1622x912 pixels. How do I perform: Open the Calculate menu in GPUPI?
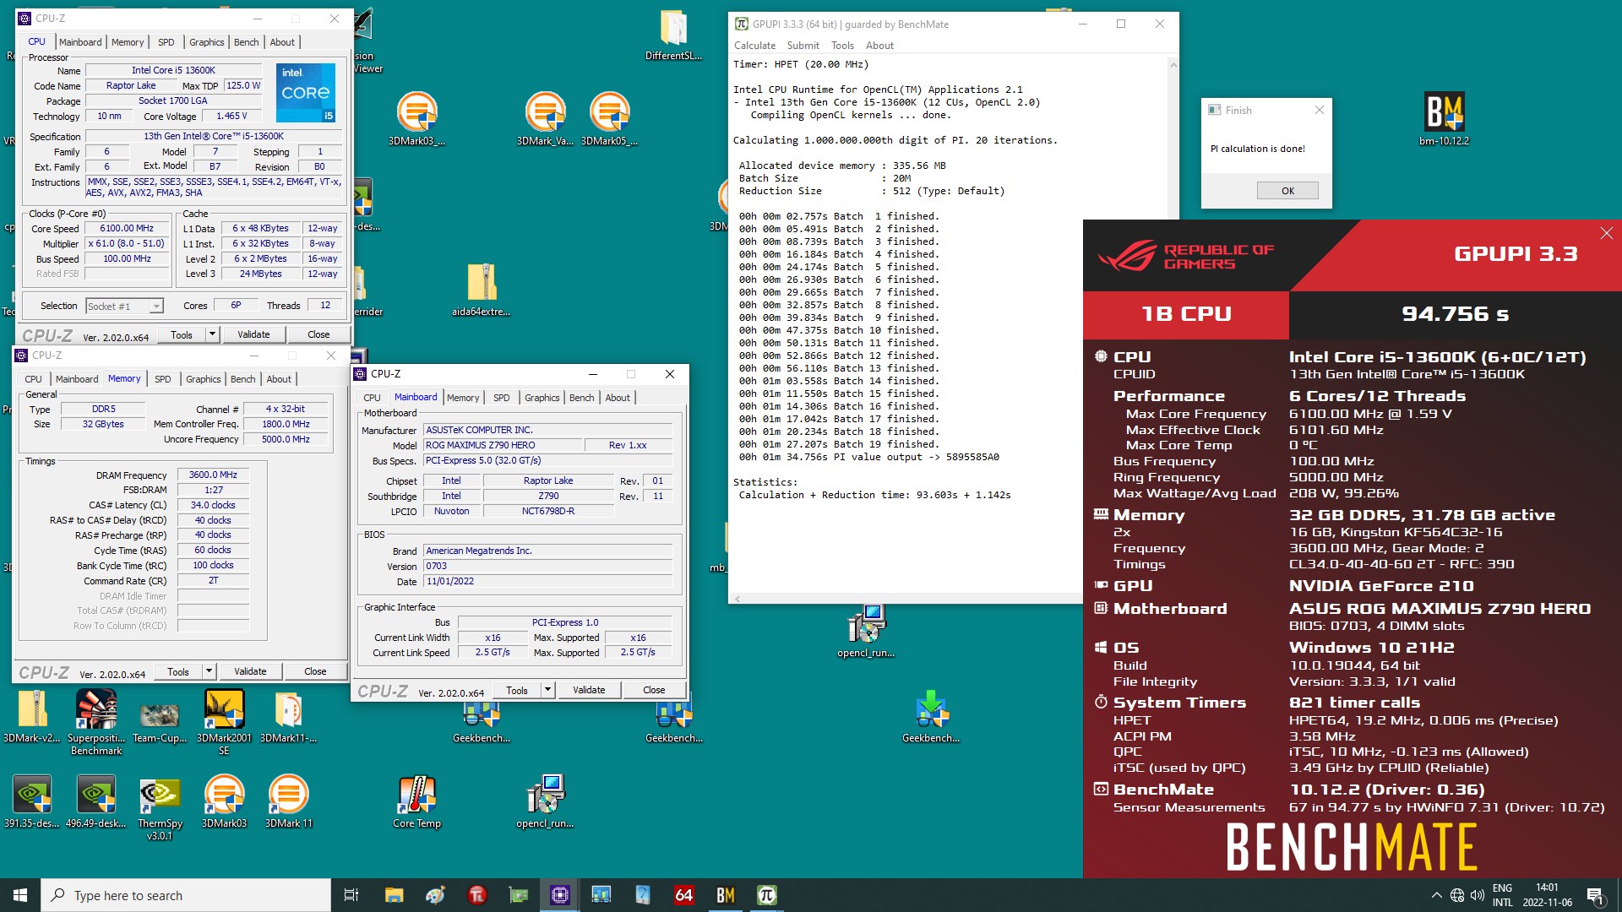[754, 46]
